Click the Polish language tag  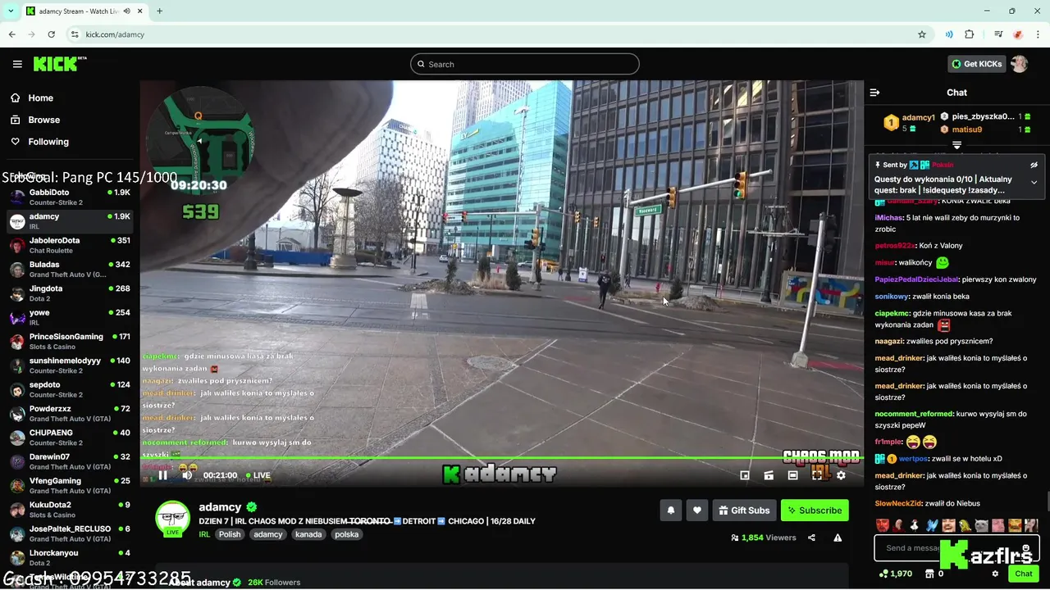tap(230, 534)
